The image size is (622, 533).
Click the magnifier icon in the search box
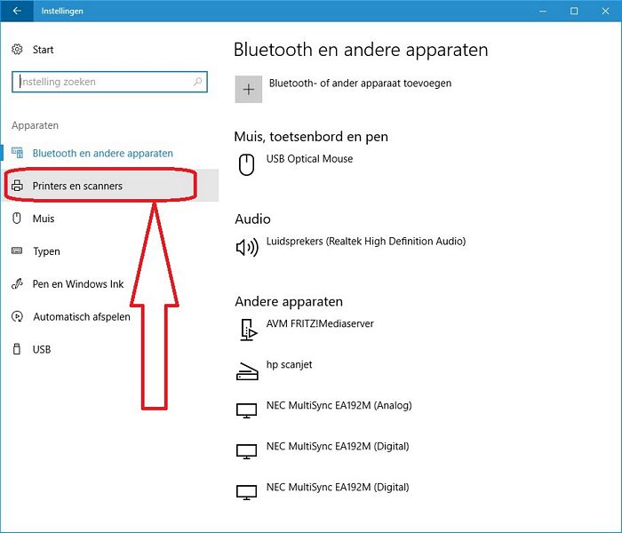click(197, 82)
